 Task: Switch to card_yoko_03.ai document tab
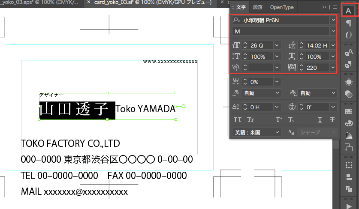click(152, 3)
